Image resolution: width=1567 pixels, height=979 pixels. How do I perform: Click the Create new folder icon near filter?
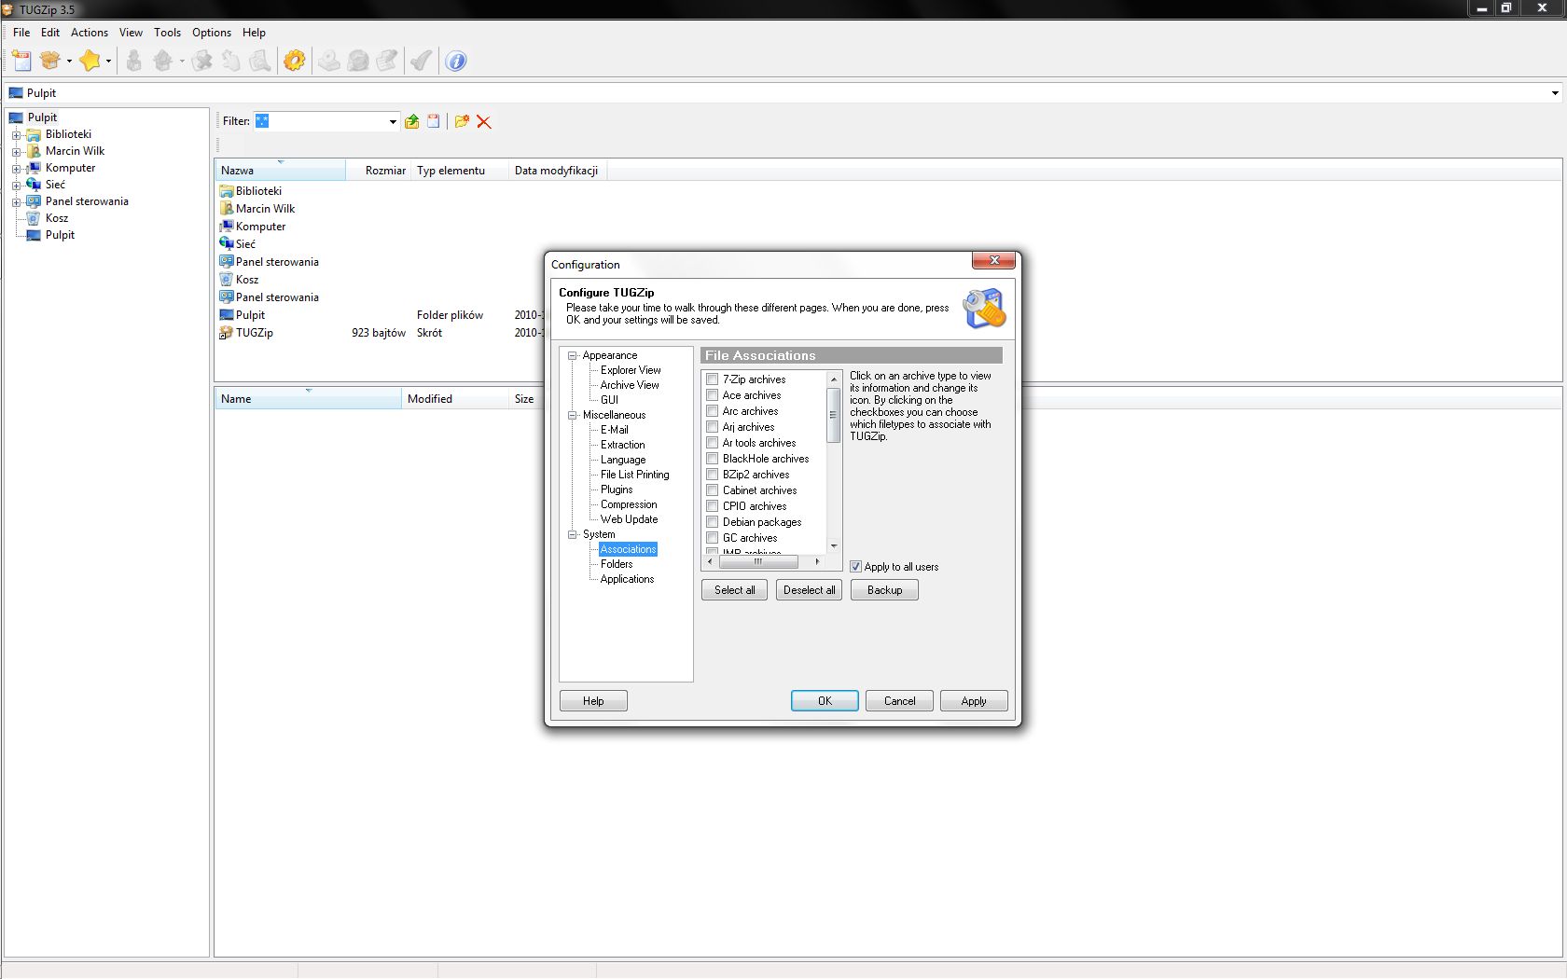pos(462,121)
